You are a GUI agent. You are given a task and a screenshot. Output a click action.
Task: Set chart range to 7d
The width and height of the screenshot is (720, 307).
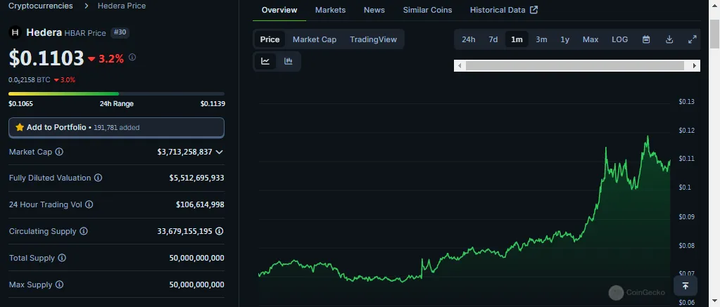point(493,39)
